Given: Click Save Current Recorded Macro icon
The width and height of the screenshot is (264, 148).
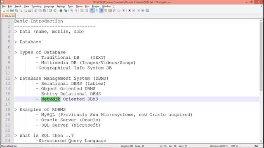Looking at the screenshot, I should click(x=147, y=10).
